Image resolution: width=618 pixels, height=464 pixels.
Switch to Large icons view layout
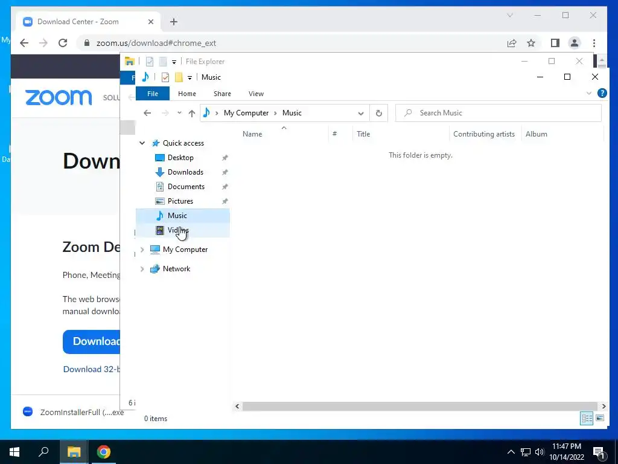tap(600, 418)
